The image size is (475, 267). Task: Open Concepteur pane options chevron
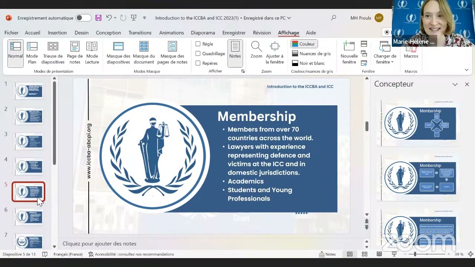point(455,84)
